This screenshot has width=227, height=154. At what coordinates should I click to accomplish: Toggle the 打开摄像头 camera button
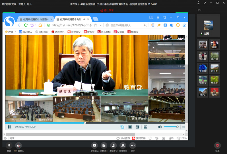coord(18,145)
